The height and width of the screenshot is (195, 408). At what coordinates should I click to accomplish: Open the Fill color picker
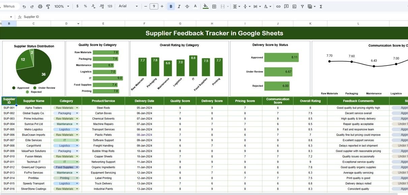[206, 6]
